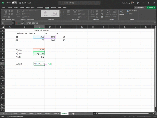Select the EVwPI label cell
The height and width of the screenshot is (118, 157).
[25, 64]
